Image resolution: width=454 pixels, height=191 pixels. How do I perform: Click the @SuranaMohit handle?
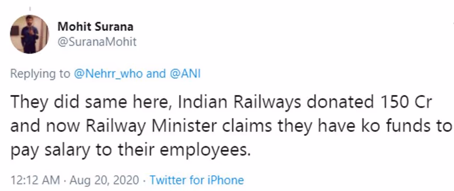(97, 42)
